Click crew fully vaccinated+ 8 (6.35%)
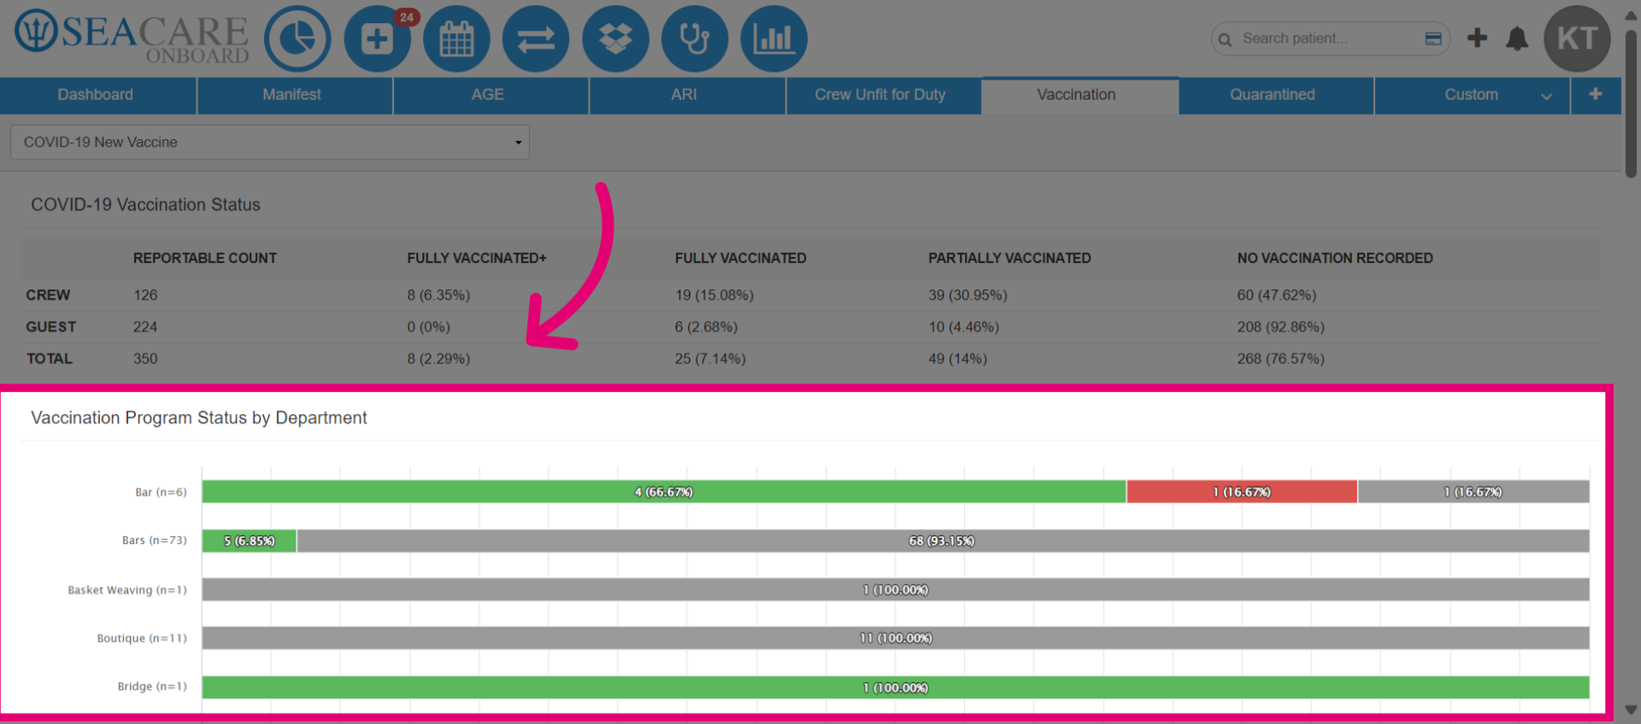The image size is (1641, 724). 438,295
